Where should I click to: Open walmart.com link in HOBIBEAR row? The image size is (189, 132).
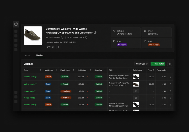(30, 77)
